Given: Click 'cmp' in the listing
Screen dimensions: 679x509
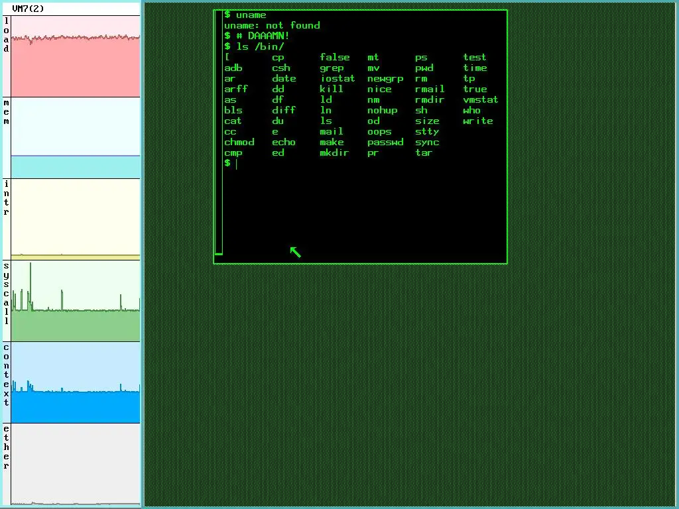Looking at the screenshot, I should point(233,153).
